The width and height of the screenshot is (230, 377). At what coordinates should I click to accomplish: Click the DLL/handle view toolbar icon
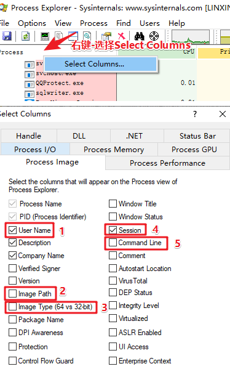coord(87,36)
